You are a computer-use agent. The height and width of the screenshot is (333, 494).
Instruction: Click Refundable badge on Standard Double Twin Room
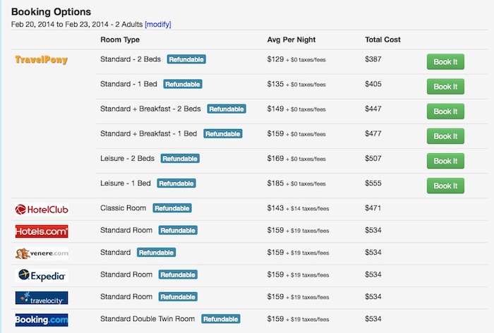220,319
